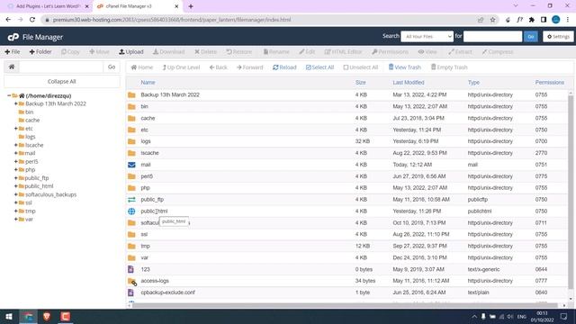The image size is (576, 324).
Task: Click Delete in the toolbar
Action: click(206, 52)
